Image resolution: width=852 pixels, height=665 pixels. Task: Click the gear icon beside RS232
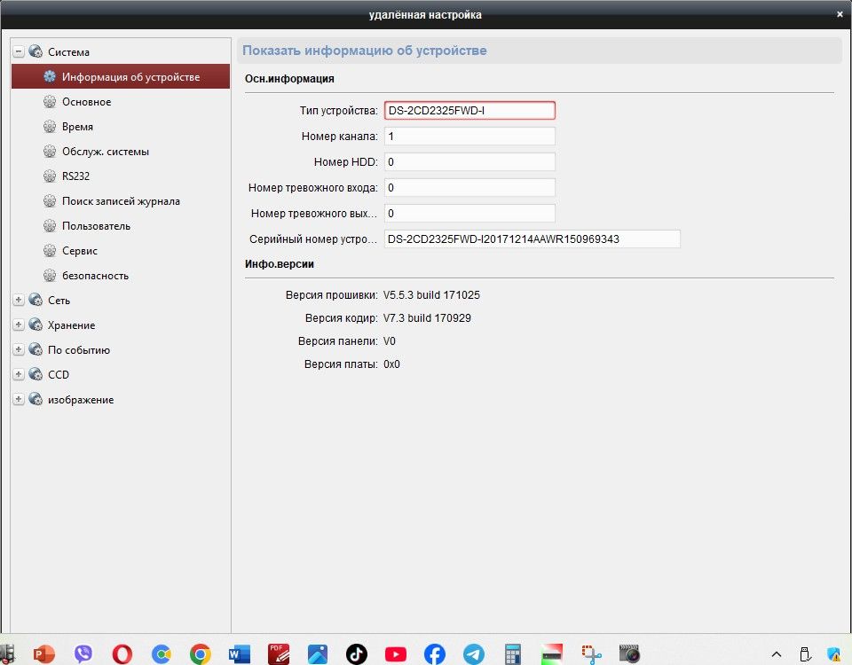point(50,176)
